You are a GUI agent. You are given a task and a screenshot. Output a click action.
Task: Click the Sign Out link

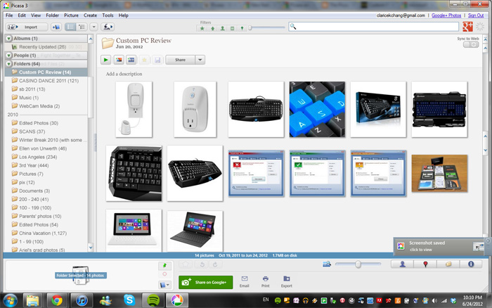point(476,15)
